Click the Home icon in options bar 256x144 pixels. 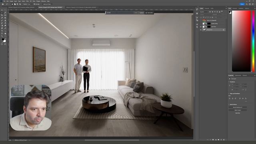[x=3, y=4]
